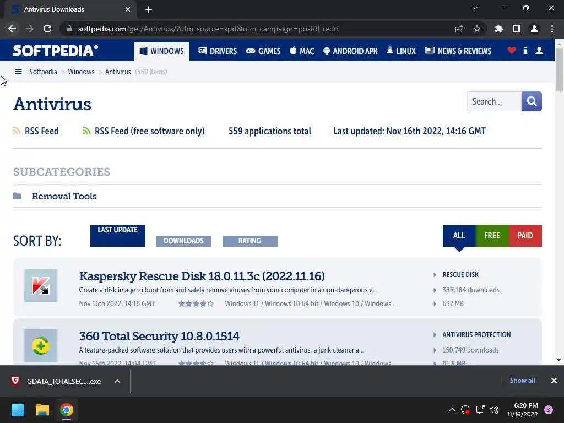The height and width of the screenshot is (423, 564).
Task: Show hidden system tray icons
Action: coord(452,410)
